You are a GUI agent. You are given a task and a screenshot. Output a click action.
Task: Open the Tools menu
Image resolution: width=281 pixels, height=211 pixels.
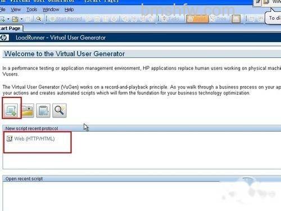(31, 10)
